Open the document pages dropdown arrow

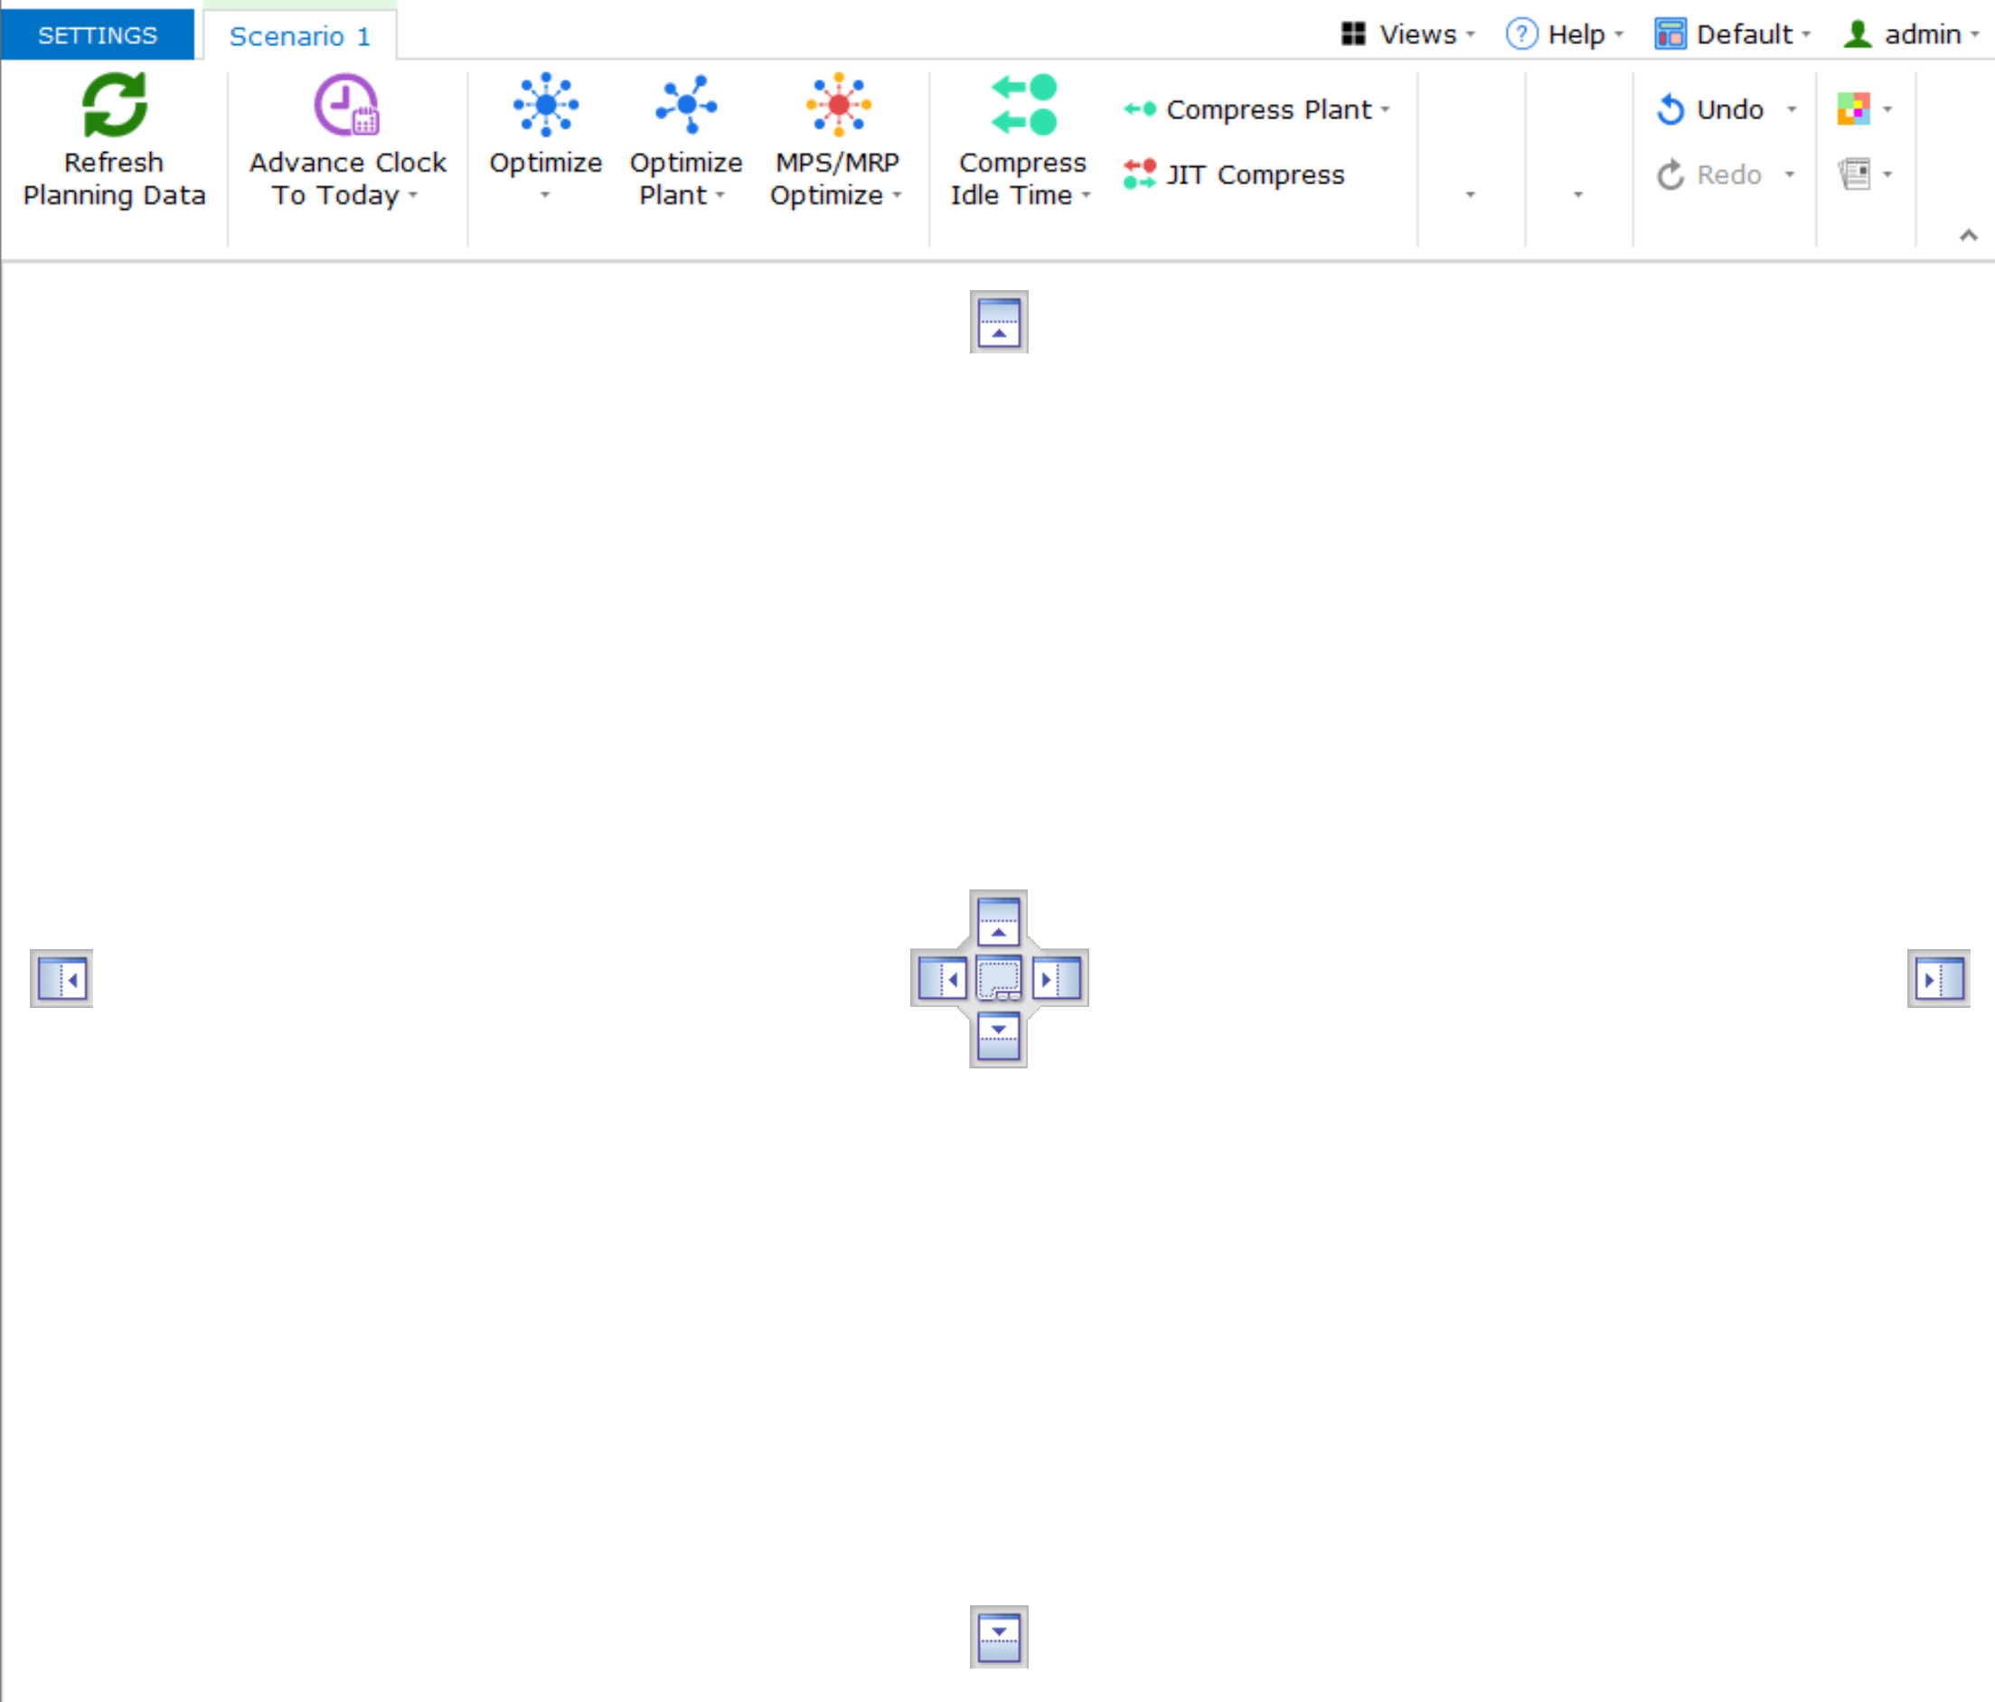[x=1887, y=174]
